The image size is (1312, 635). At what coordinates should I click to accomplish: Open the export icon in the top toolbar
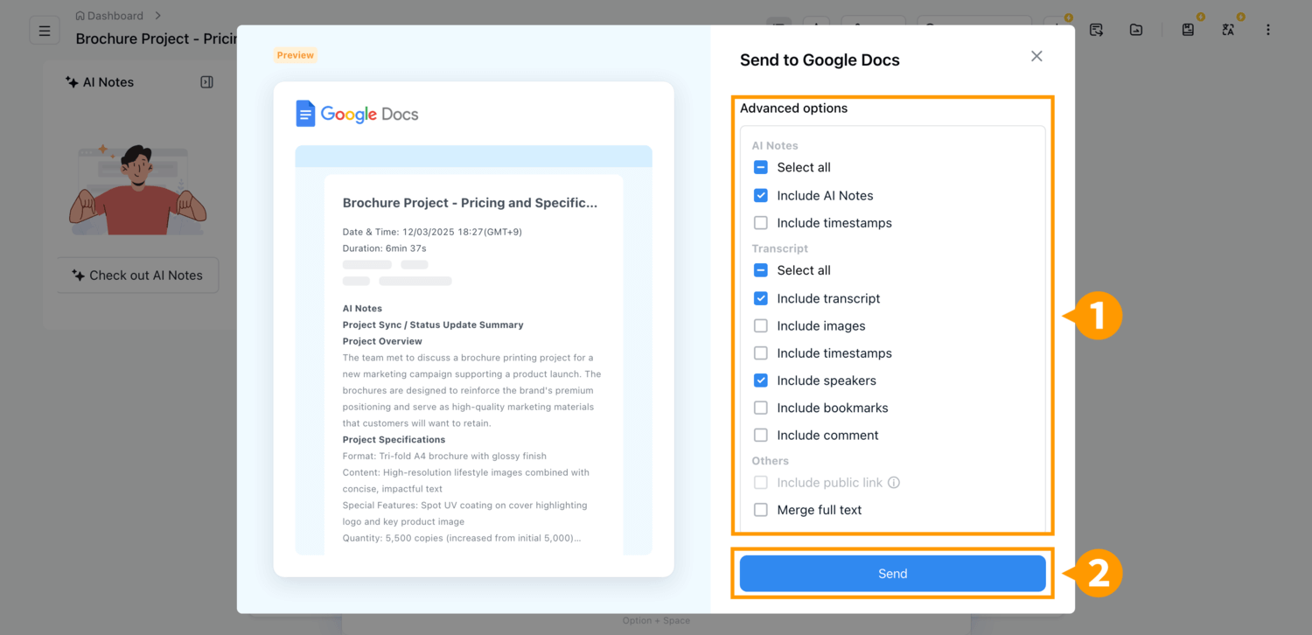(1096, 30)
